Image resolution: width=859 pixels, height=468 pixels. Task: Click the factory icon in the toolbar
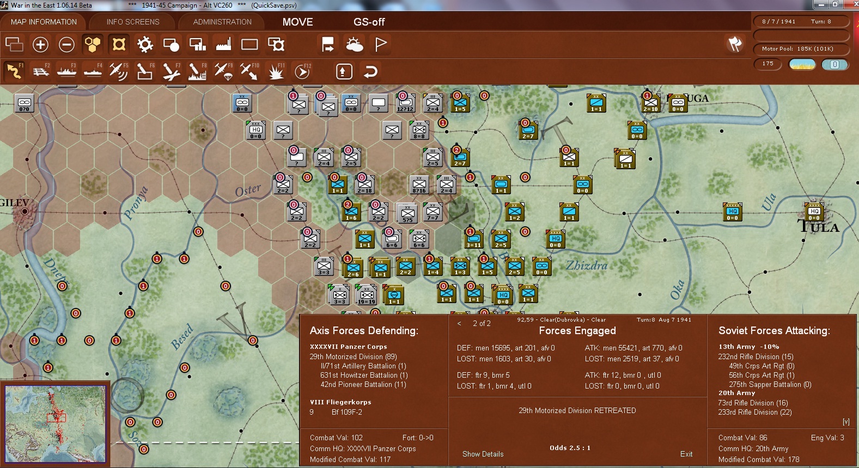(223, 44)
